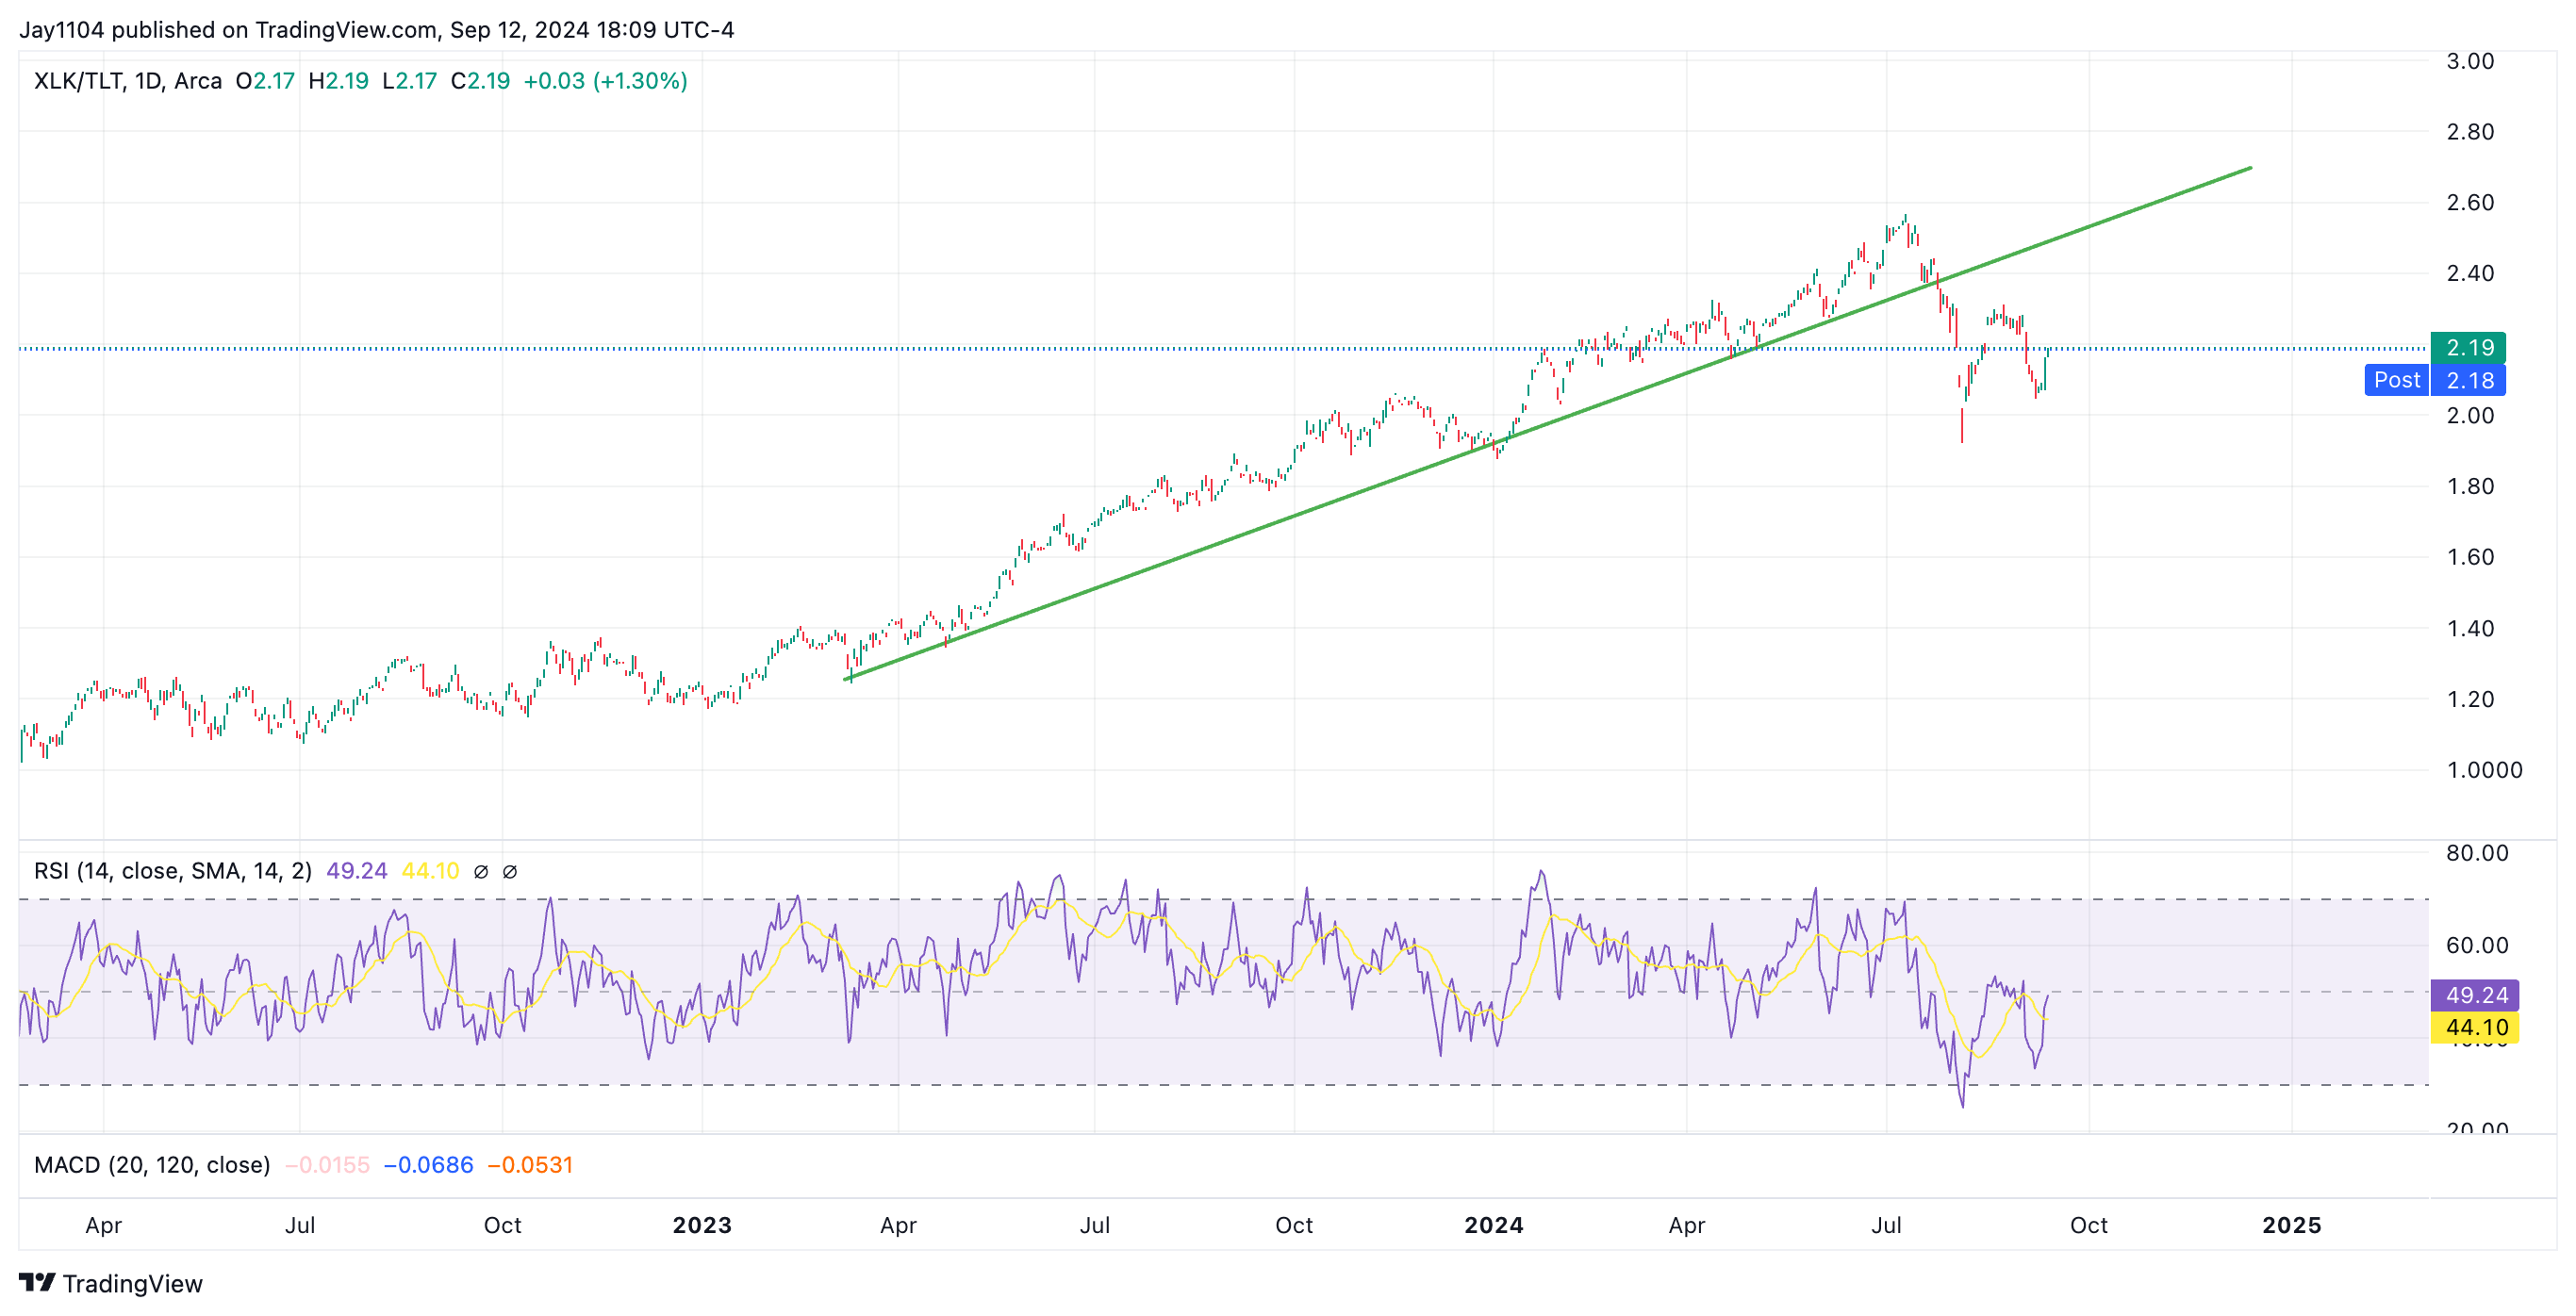Click the TradingView logo at bottom left
Screen dimensions: 2576x1316
[111, 1283]
